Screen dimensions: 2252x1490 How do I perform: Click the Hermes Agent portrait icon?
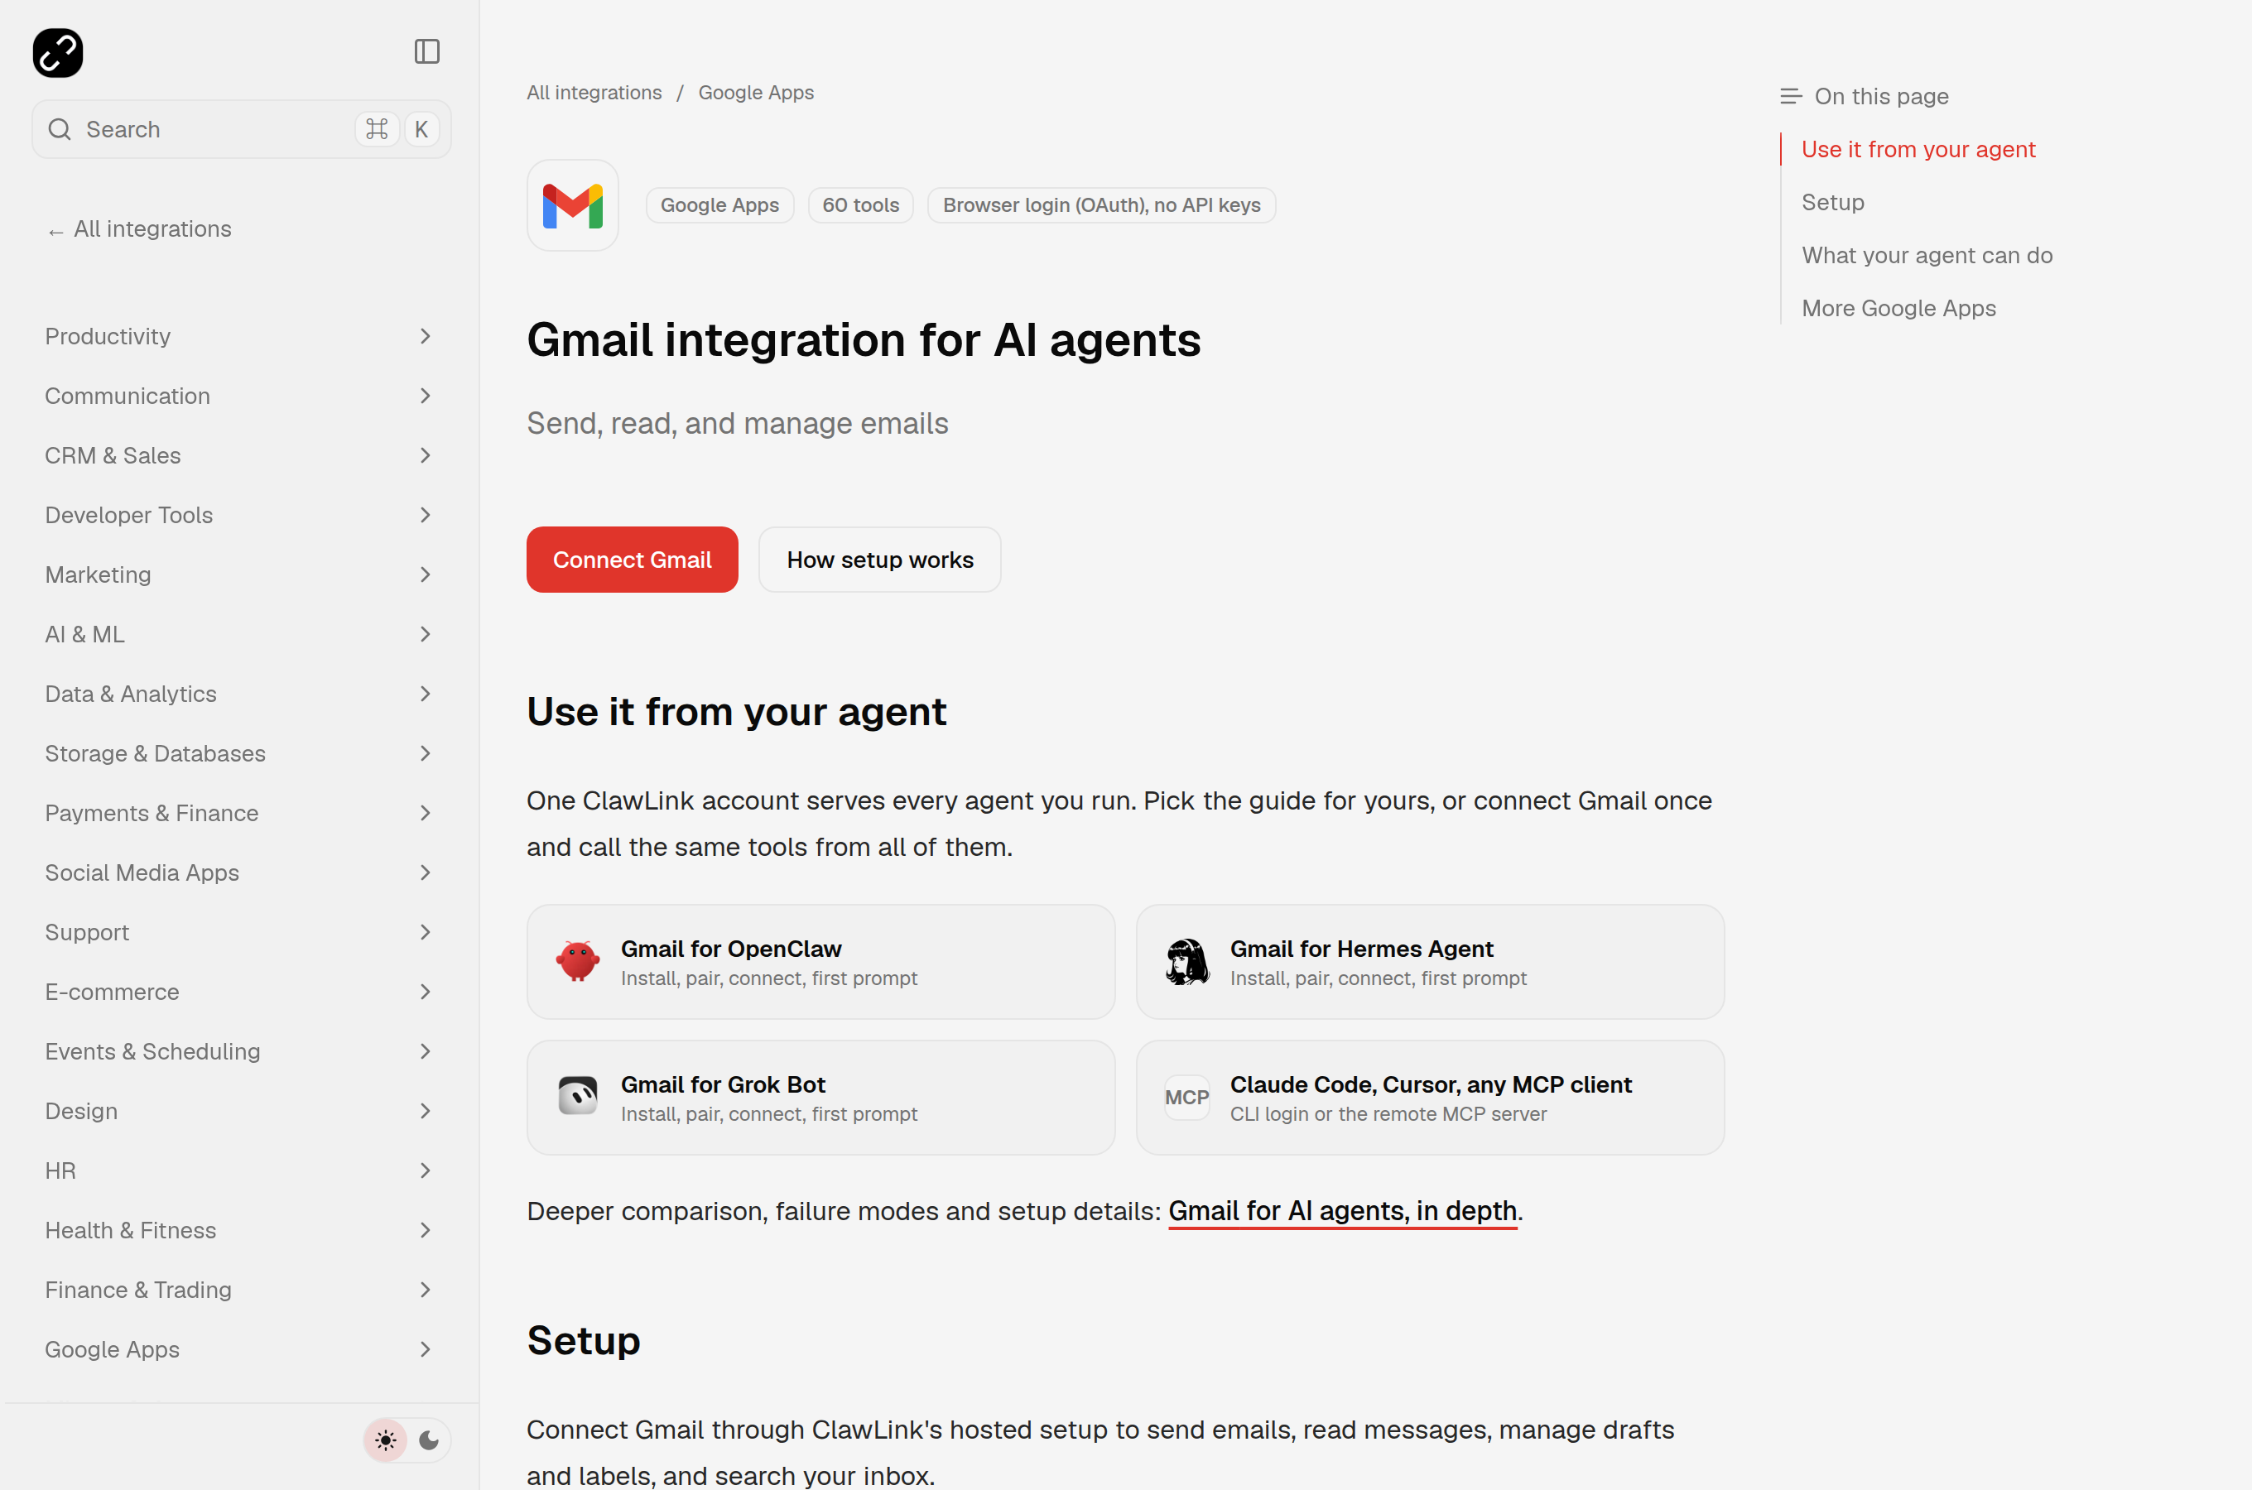tap(1186, 962)
